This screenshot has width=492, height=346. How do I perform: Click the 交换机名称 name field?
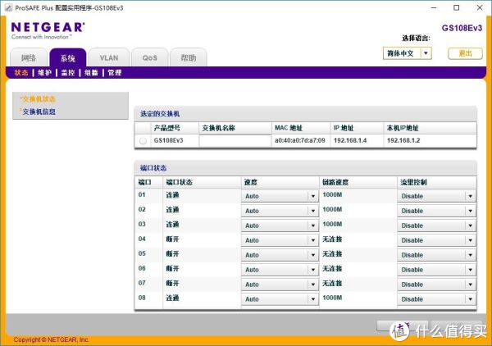235,141
